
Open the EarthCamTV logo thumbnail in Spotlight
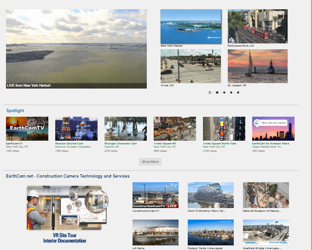27,129
